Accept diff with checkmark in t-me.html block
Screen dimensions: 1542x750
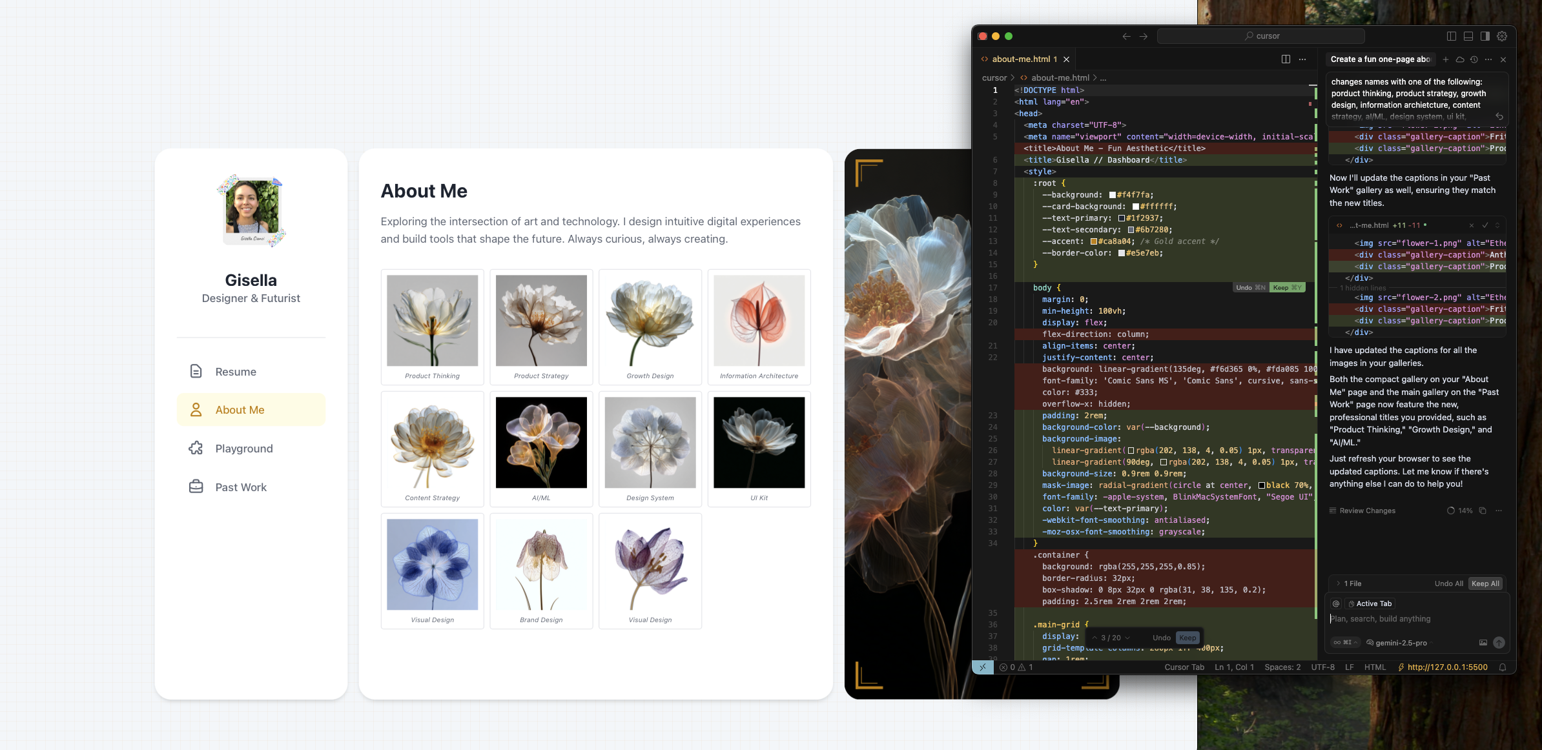pos(1485,225)
